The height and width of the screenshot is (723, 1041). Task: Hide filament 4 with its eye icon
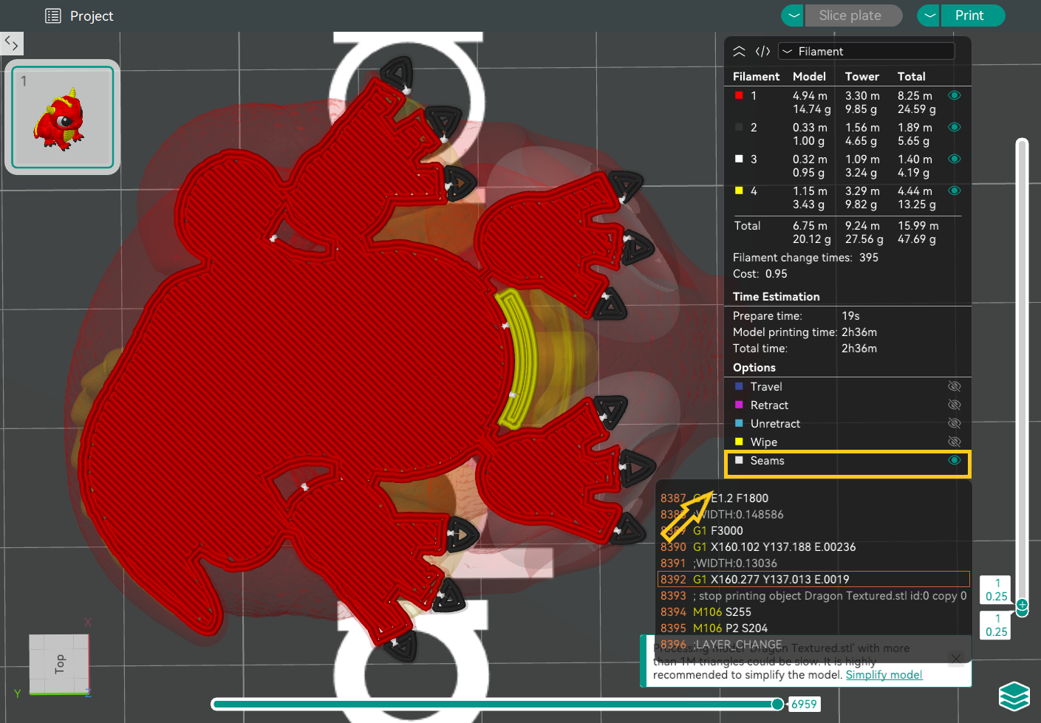pos(955,191)
